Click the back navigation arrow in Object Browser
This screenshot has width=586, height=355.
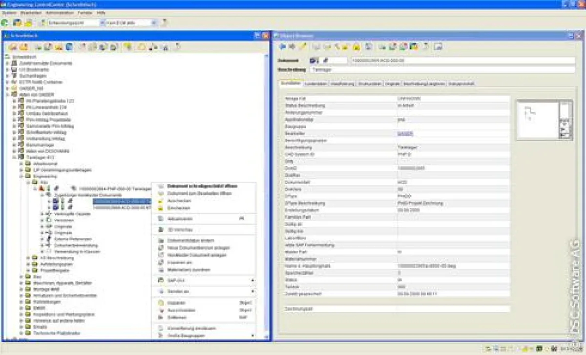pos(282,45)
